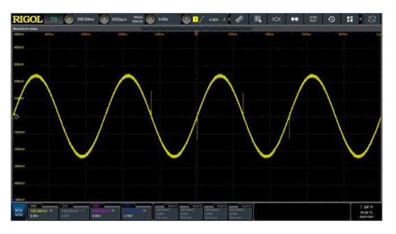The height and width of the screenshot is (234, 396).
Task: Select CH3 100.00mV/ vertical scale
Action: [101, 211]
